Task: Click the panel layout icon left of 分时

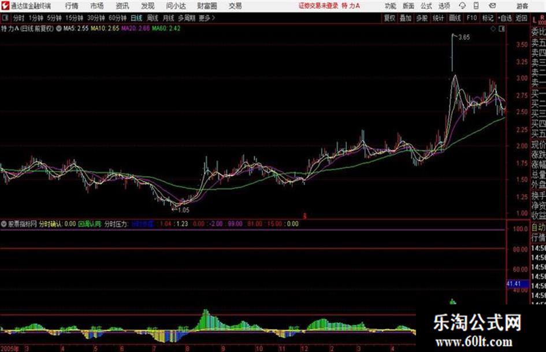Action: tap(5, 18)
